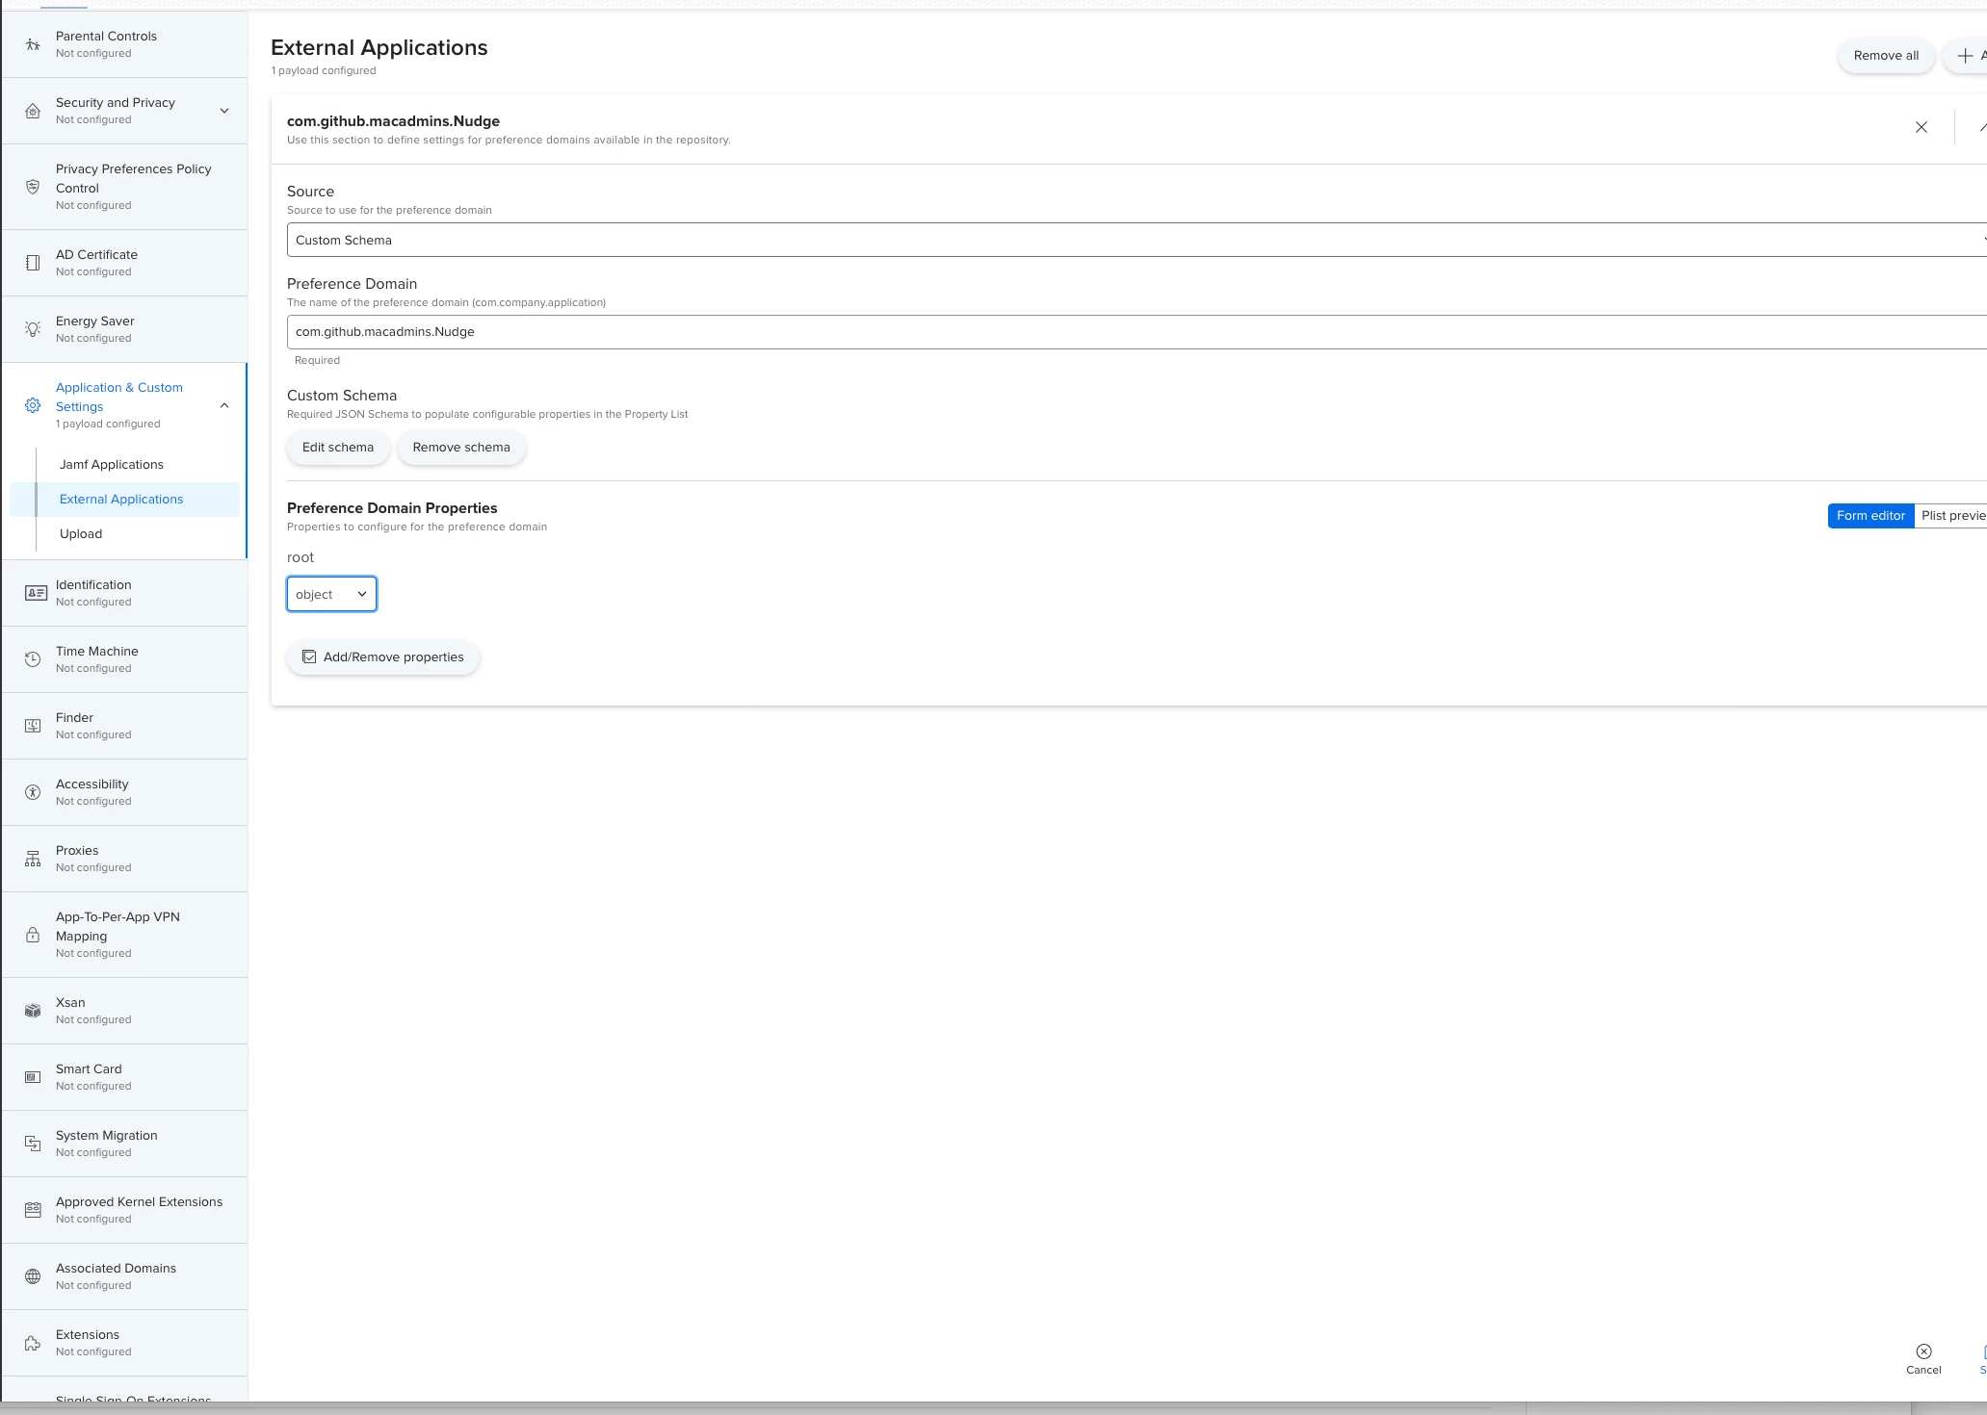Click the Cancel circle-X icon

tap(1923, 1351)
